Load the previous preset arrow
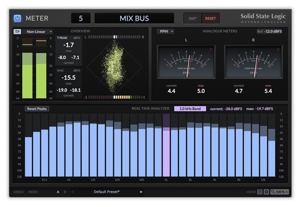300x207 pixels. [72, 192]
